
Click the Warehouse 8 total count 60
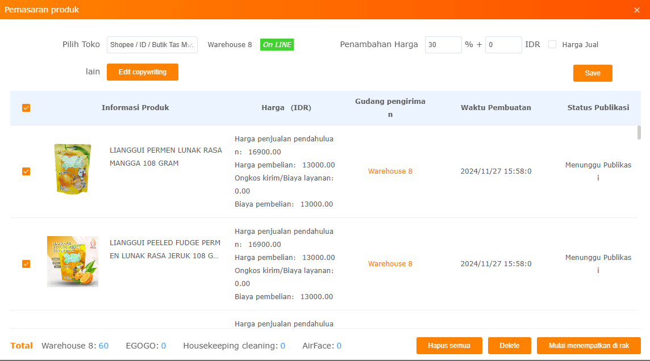[x=103, y=346]
